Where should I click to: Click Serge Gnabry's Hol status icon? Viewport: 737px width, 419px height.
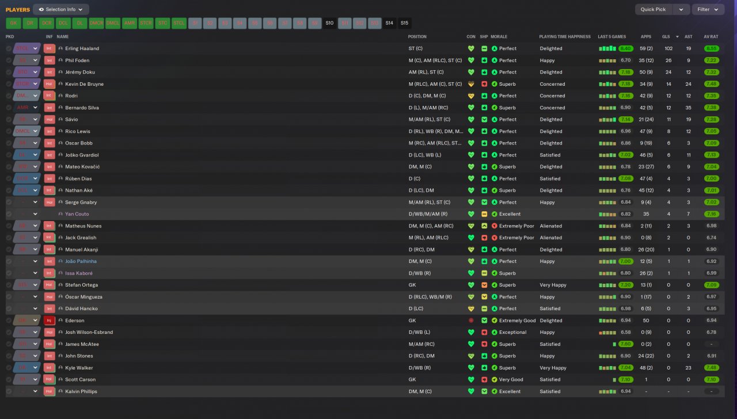49,203
